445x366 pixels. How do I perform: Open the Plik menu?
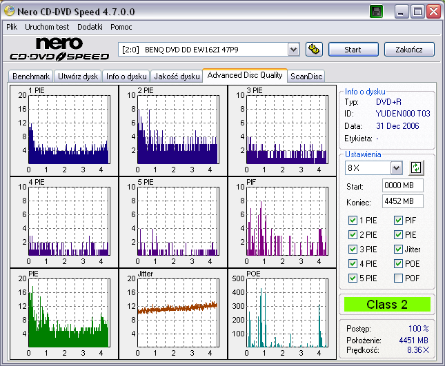pyautogui.click(x=12, y=27)
